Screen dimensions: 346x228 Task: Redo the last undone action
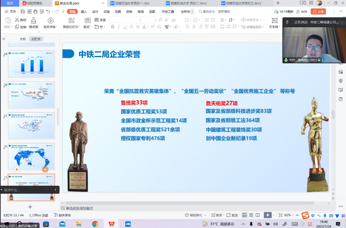click(x=57, y=12)
